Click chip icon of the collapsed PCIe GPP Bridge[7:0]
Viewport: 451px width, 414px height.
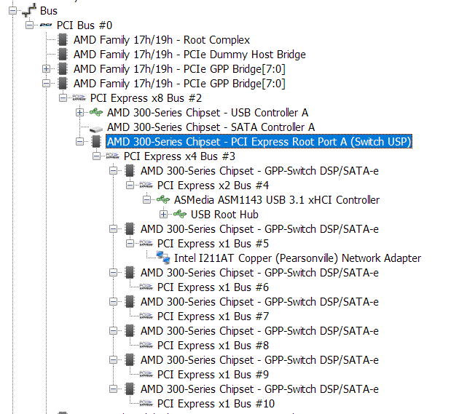tap(63, 69)
